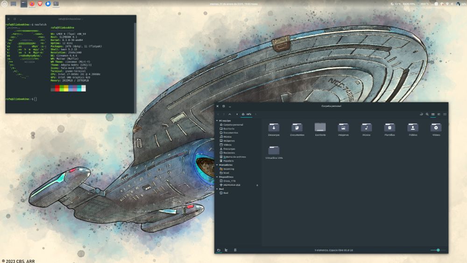Click the blue circular launcher in the panel
Image resolution: width=467 pixels, height=263 pixels.
pos(48,4)
